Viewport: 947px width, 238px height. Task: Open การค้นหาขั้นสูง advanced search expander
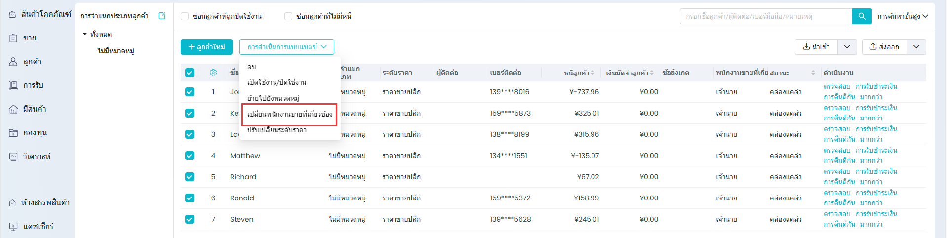point(903,16)
